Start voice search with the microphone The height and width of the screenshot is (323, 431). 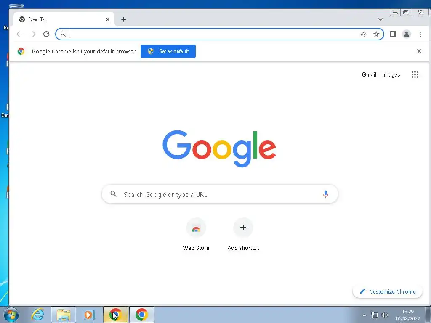coord(325,194)
